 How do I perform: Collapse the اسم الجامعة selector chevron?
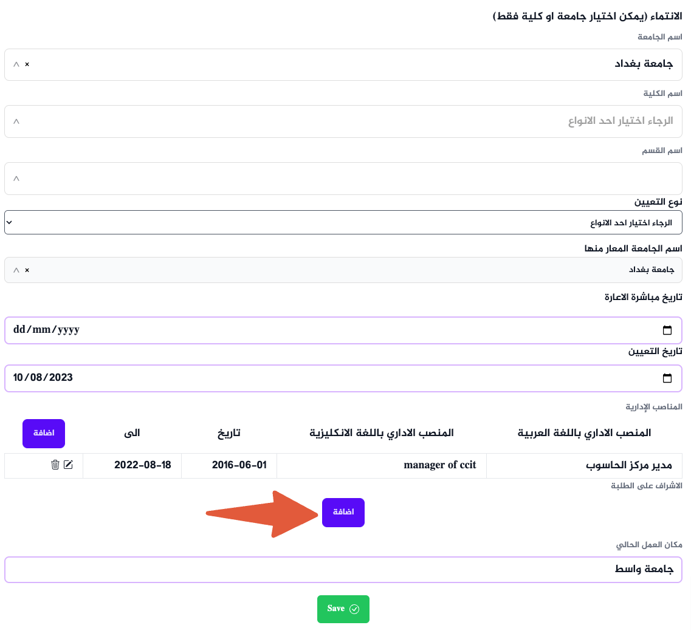coord(16,64)
